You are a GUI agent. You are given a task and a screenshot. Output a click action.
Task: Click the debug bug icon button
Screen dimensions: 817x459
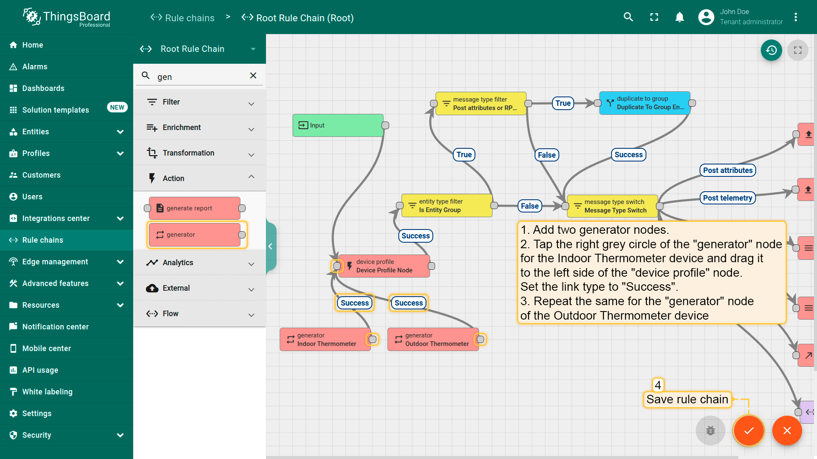710,431
